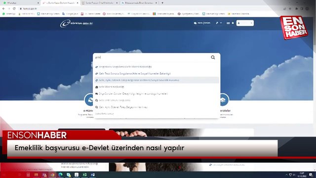This screenshot has width=316, height=178.
Task: Click the star favorites icon in header
Action: [233, 23]
